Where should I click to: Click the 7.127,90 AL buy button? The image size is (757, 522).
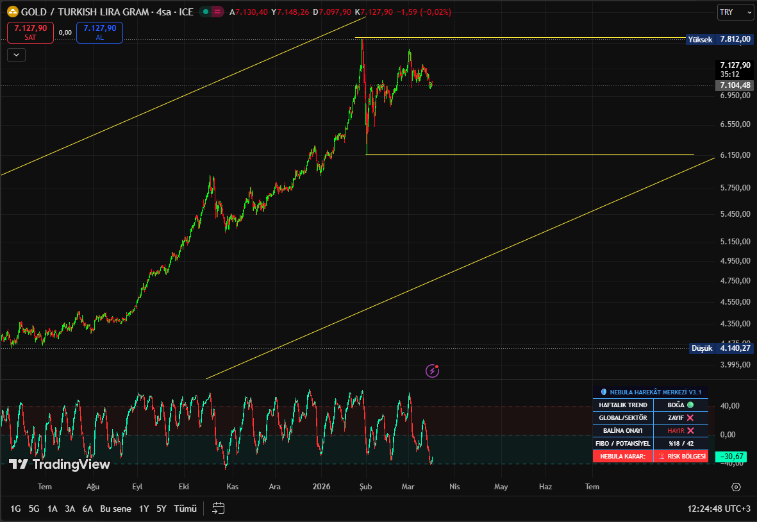tap(99, 32)
